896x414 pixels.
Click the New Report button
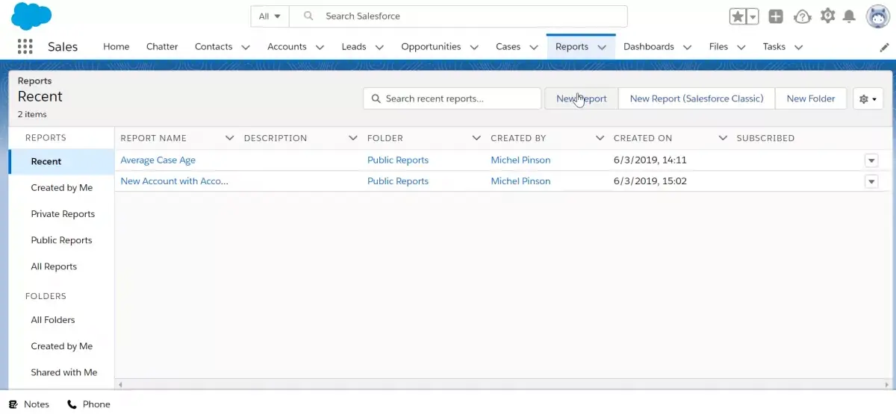582,98
